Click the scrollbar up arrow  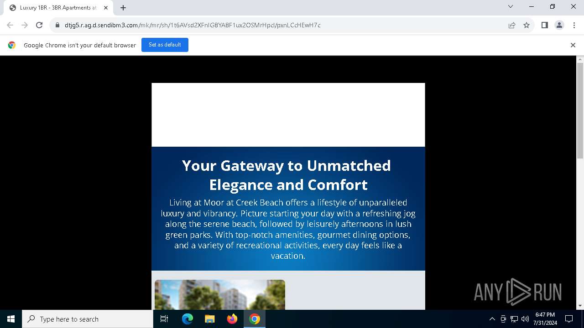(x=580, y=59)
